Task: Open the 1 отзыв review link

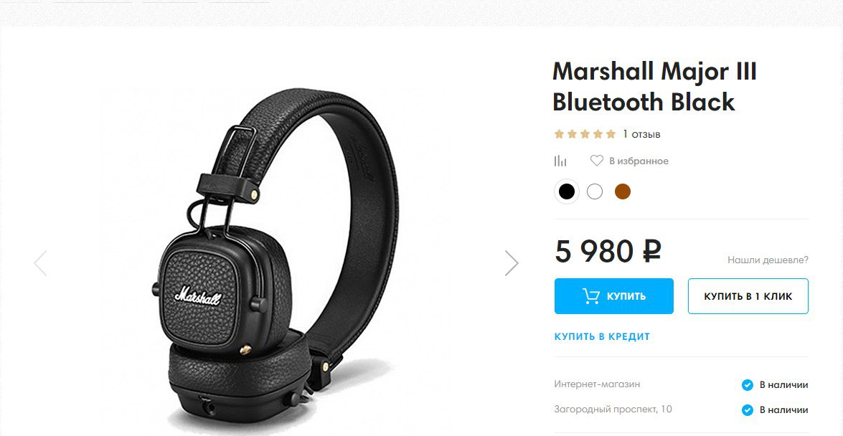Action: pyautogui.click(x=641, y=134)
